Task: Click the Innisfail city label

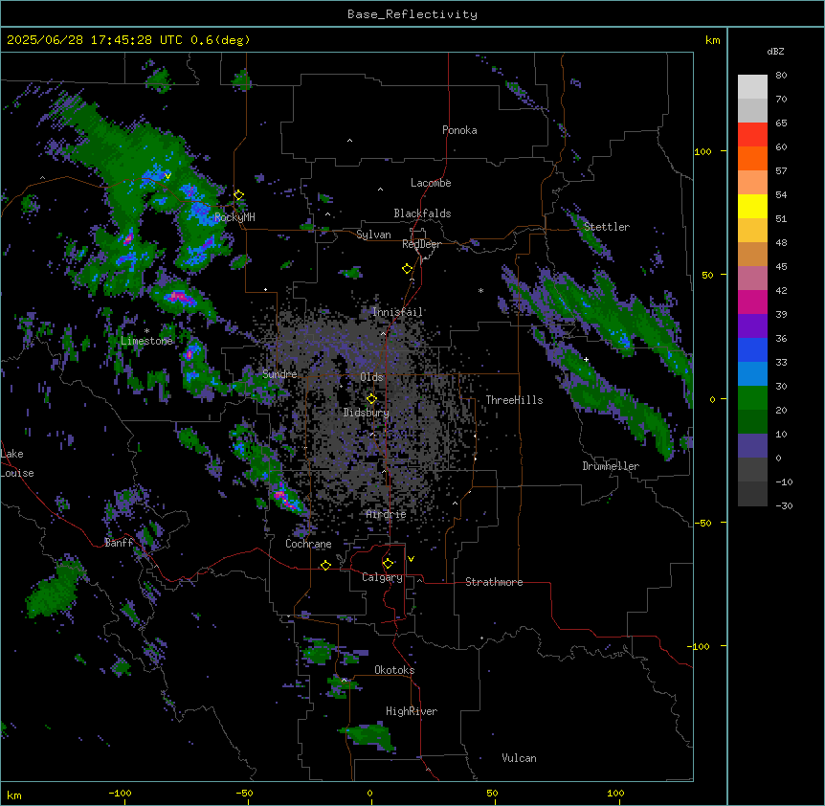Action: [x=398, y=312]
